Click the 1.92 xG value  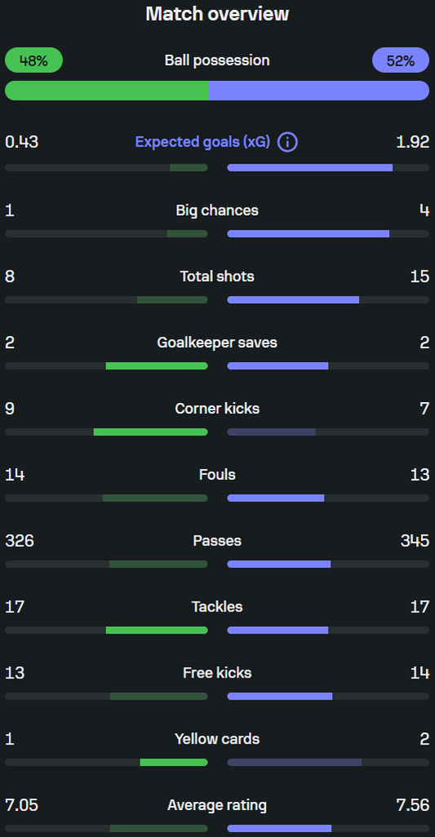pyautogui.click(x=413, y=142)
